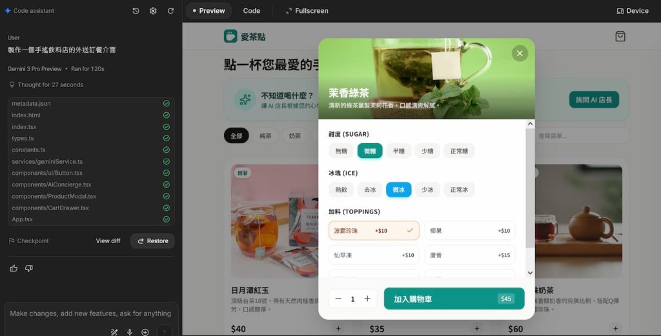Uncheck the 波霸珍珠 topping
The image size is (661, 336).
point(374,231)
